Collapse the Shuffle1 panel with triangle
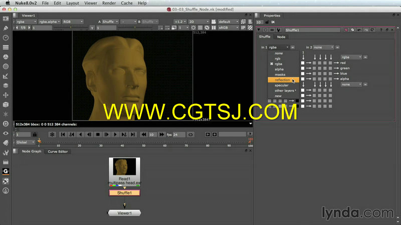Screen dimensions: 401x225 pos(259,30)
